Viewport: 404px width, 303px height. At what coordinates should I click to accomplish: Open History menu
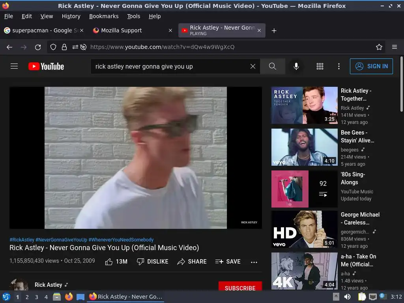point(71,16)
